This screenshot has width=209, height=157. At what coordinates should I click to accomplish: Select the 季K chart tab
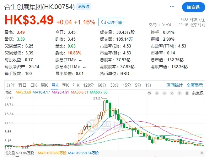click(x=65, y=85)
